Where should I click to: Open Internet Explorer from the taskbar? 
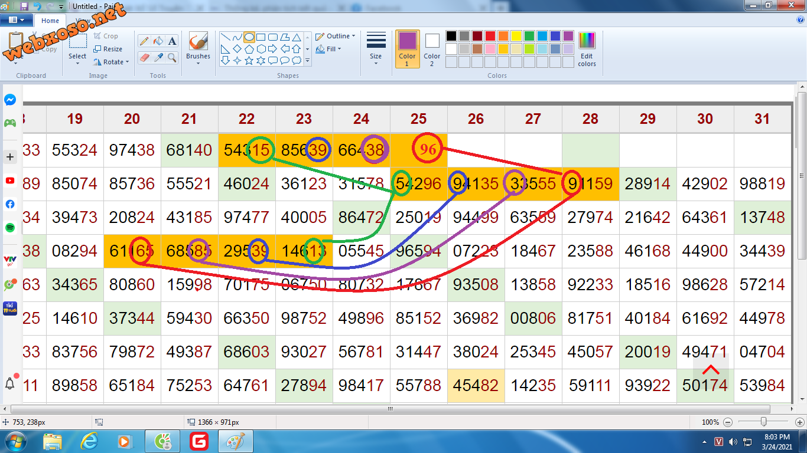point(89,441)
